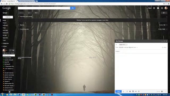Screen dimensions: 170x96
Task: Open chat with T Ekambaram
Action: [x=9, y=66]
